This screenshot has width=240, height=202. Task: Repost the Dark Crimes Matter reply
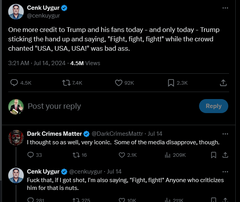coord(76,155)
